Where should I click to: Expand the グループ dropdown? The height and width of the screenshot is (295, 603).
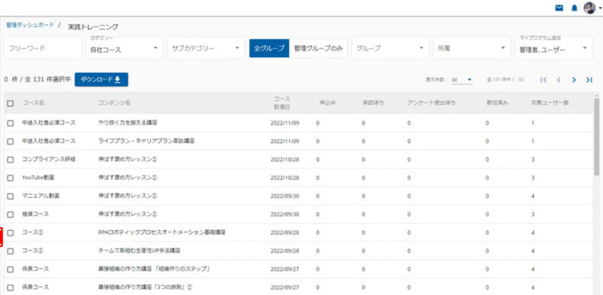pos(390,48)
